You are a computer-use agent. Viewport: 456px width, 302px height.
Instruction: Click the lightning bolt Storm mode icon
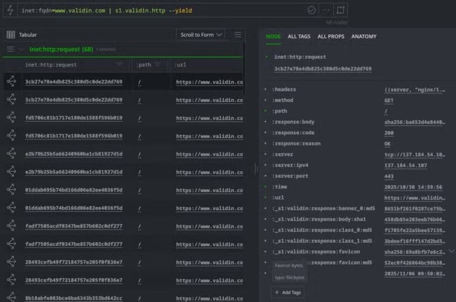(10, 10)
